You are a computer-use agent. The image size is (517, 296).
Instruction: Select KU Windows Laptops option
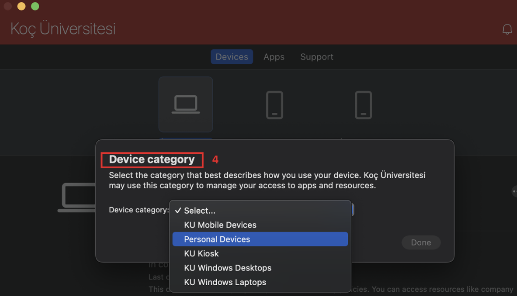225,282
